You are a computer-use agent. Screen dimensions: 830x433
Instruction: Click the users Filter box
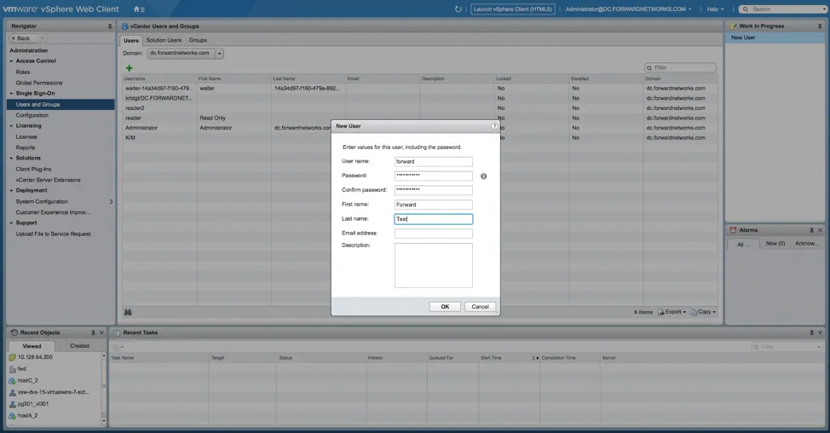[x=680, y=67]
